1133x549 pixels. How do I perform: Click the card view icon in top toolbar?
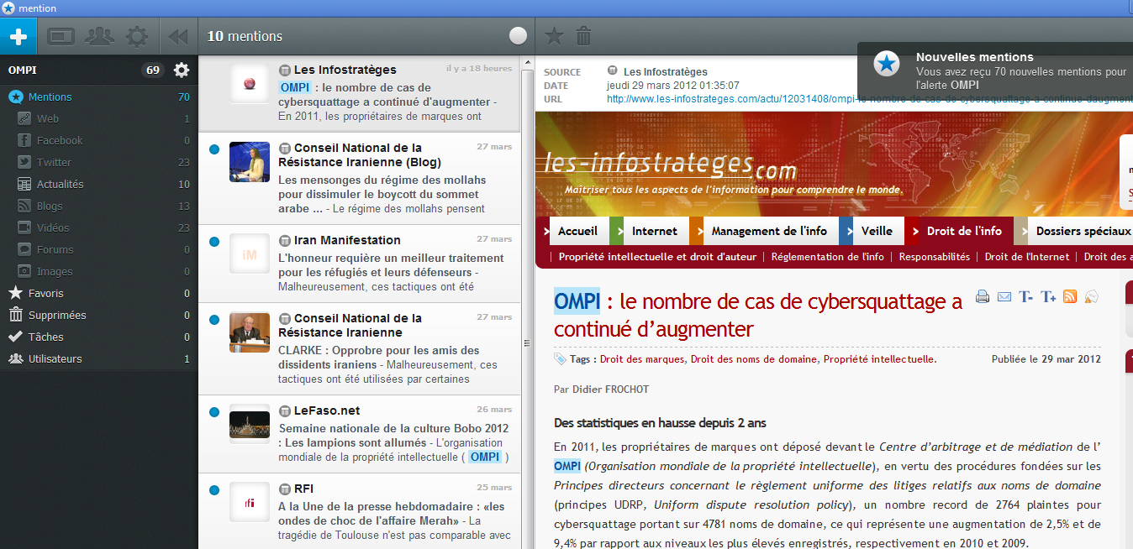point(61,36)
